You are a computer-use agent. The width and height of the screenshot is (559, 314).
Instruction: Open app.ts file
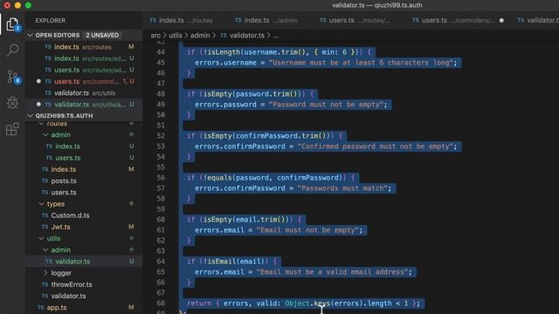coord(56,308)
